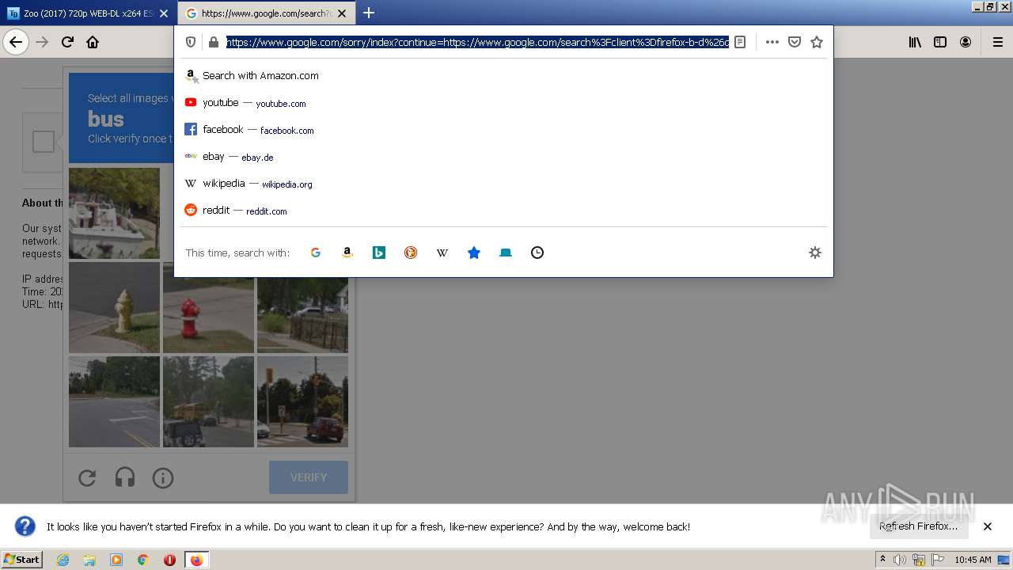
Task: Reload the current page
Action: tap(67, 42)
